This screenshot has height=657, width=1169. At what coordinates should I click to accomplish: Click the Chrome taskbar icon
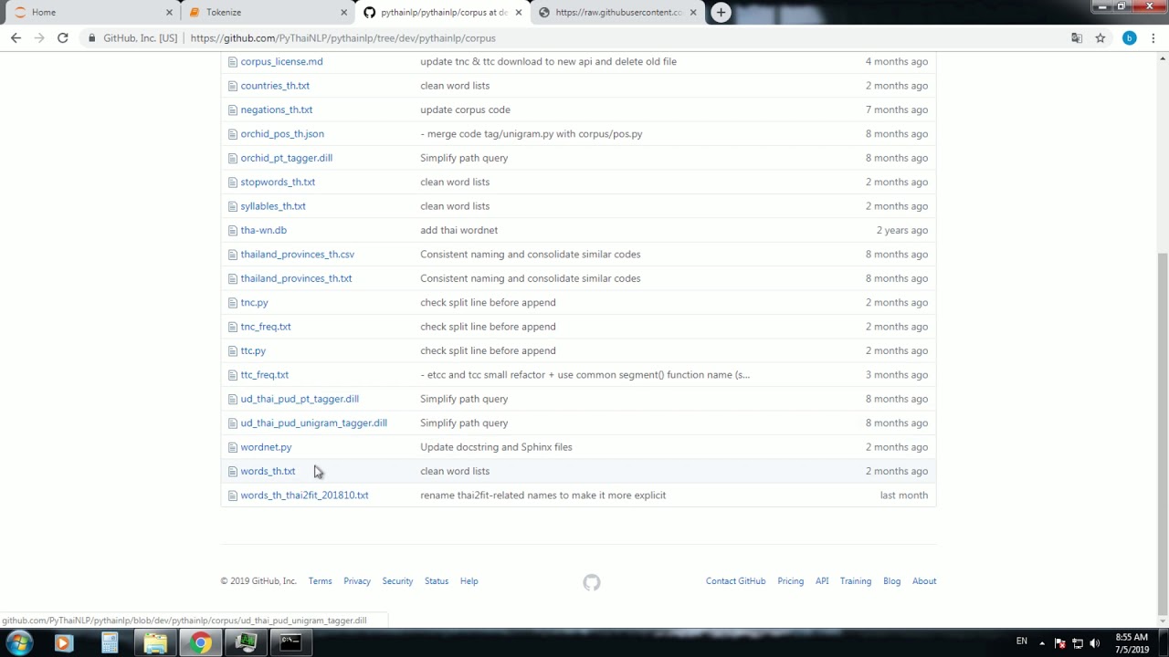click(200, 642)
